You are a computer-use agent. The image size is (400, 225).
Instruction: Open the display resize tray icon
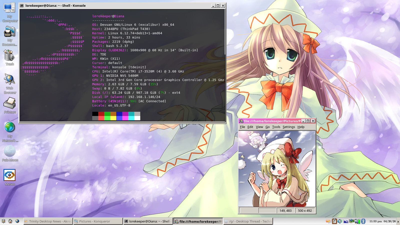(346, 221)
